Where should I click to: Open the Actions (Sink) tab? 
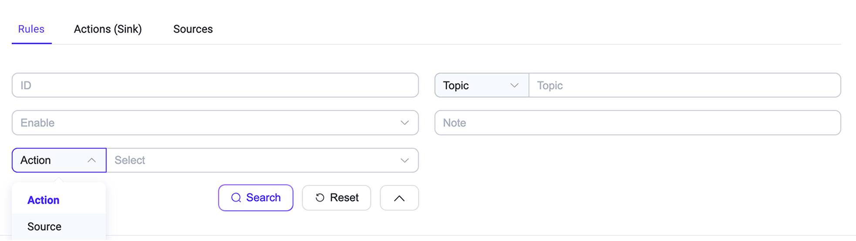point(108,29)
